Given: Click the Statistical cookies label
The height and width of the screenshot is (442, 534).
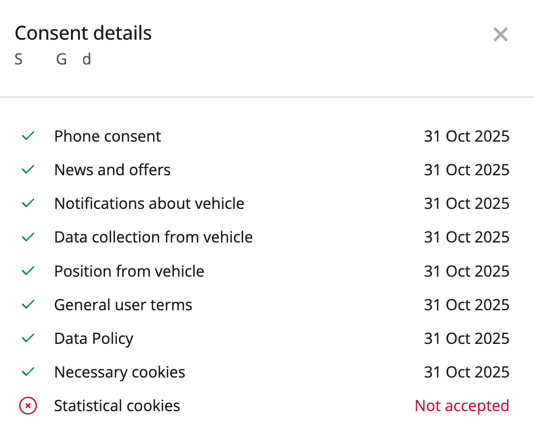Looking at the screenshot, I should [117, 406].
